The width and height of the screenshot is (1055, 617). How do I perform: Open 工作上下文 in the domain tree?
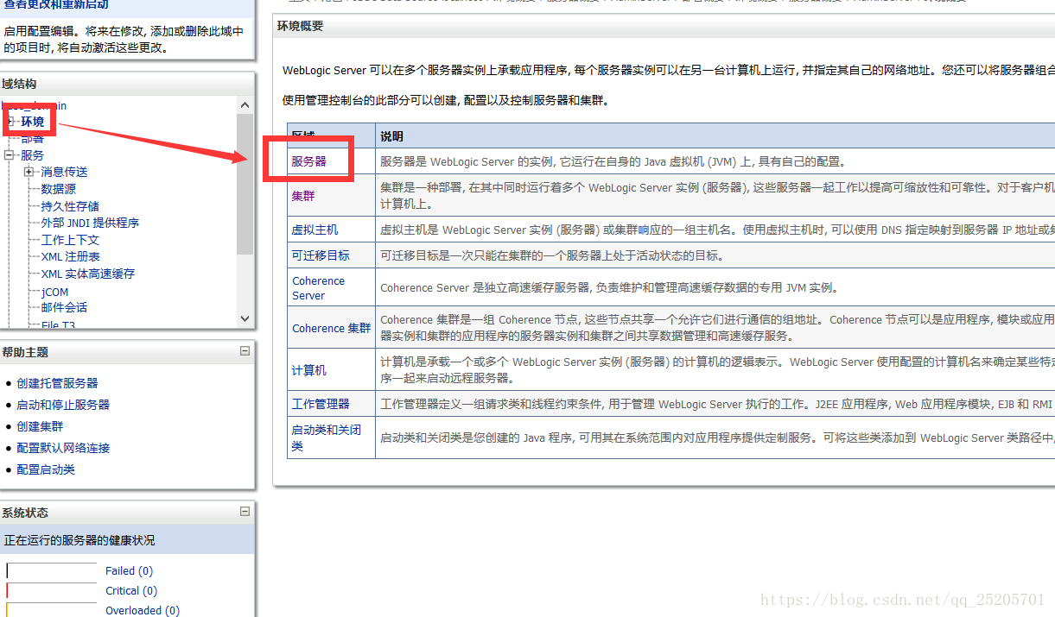point(70,240)
